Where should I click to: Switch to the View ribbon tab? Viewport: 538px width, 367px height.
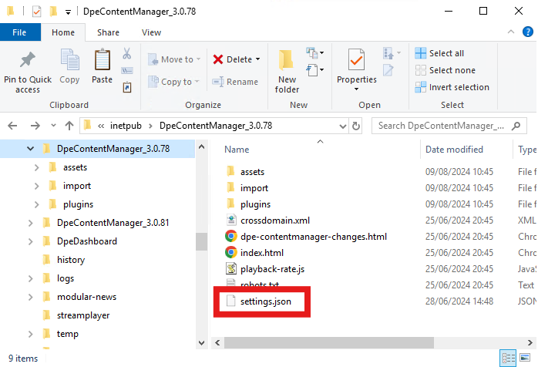pyautogui.click(x=151, y=32)
